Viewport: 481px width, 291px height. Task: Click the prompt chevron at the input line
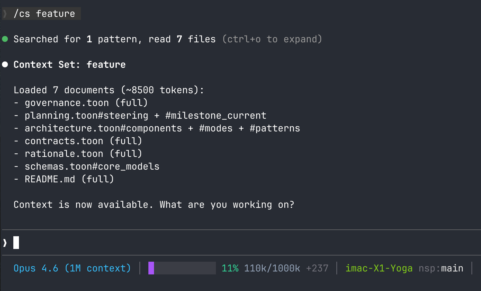[x=5, y=243]
